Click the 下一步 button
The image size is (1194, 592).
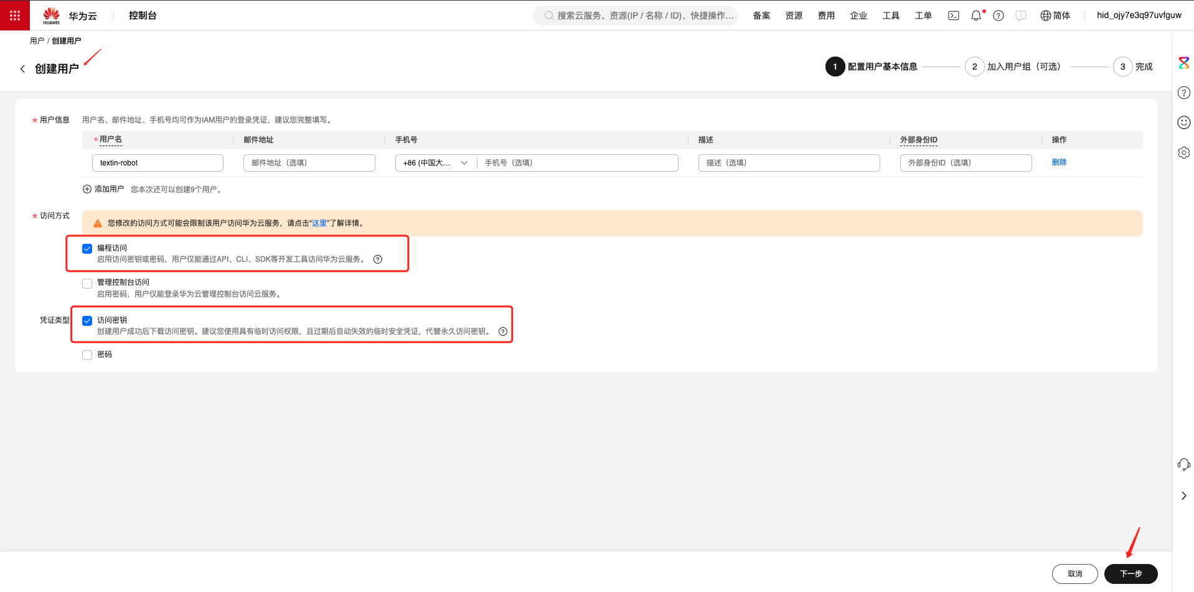point(1131,573)
